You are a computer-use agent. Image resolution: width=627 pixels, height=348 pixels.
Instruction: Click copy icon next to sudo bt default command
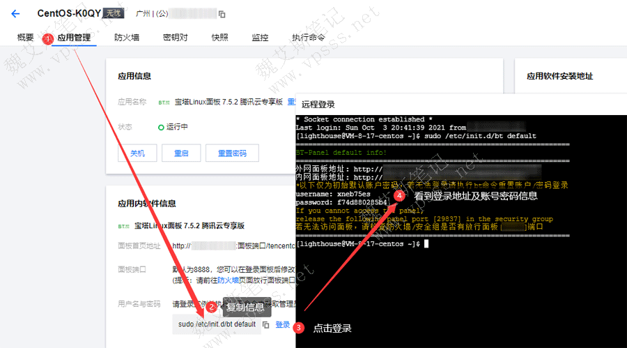[266, 325]
